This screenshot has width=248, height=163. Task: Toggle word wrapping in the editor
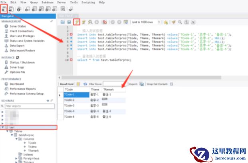193,22
